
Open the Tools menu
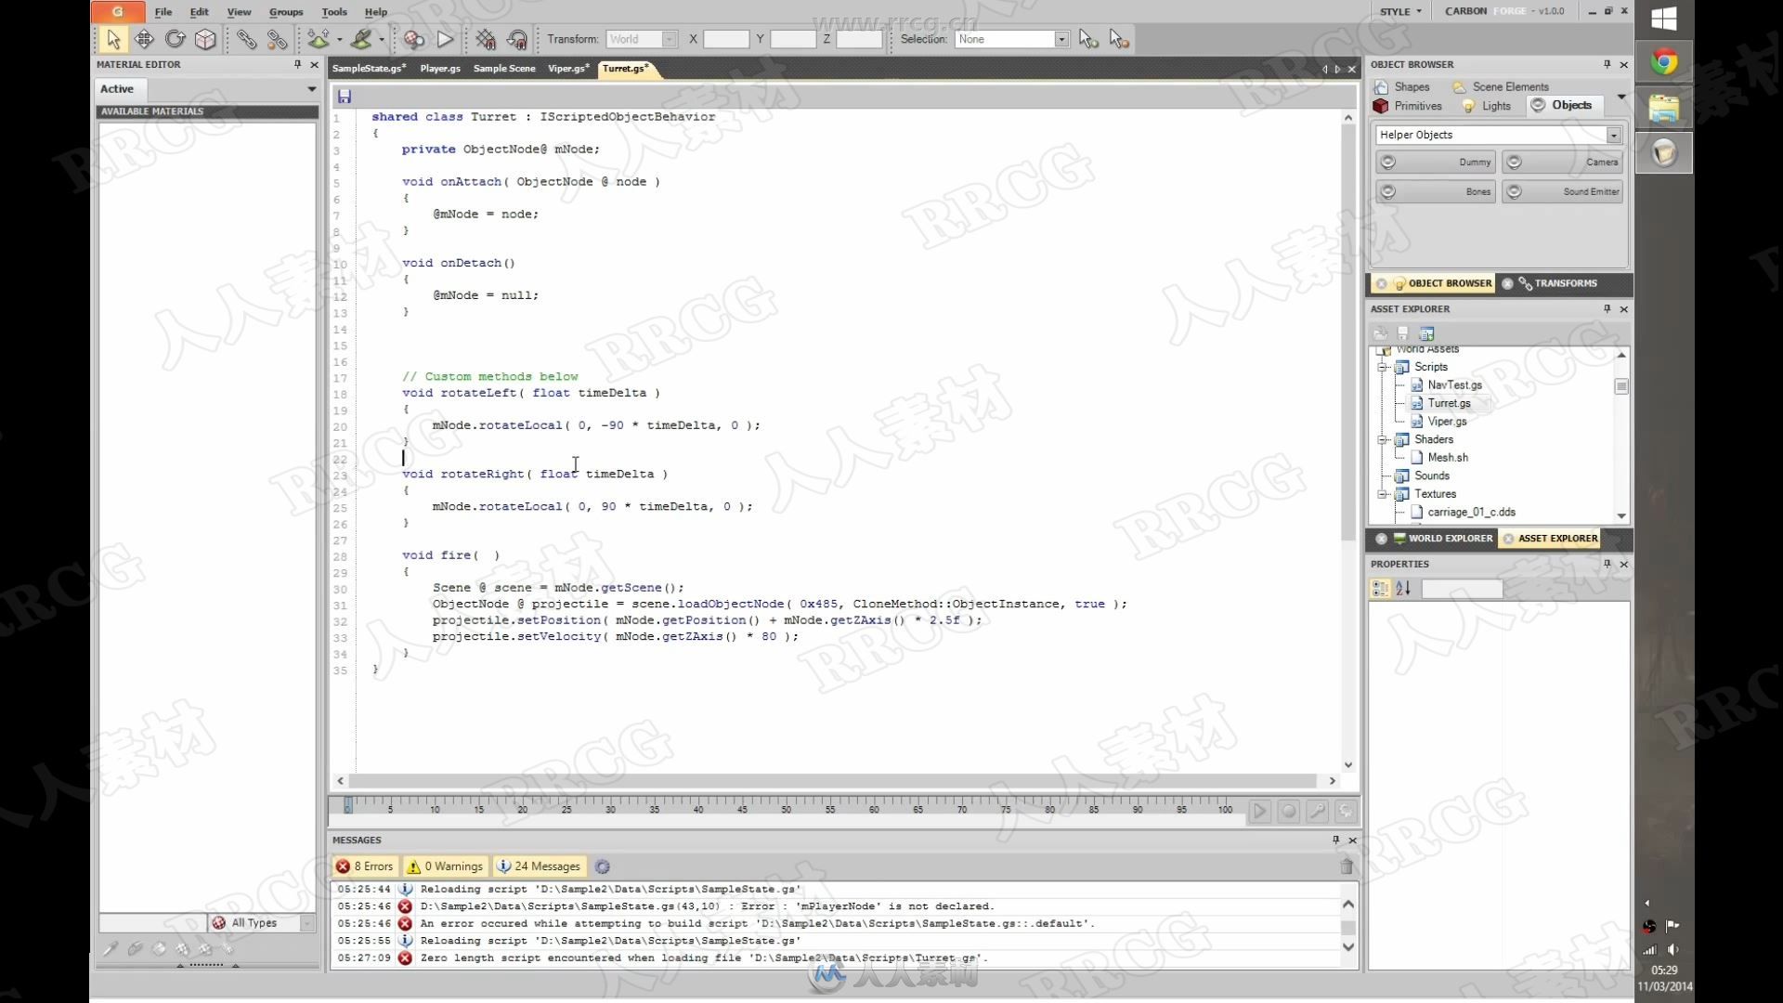click(x=334, y=12)
